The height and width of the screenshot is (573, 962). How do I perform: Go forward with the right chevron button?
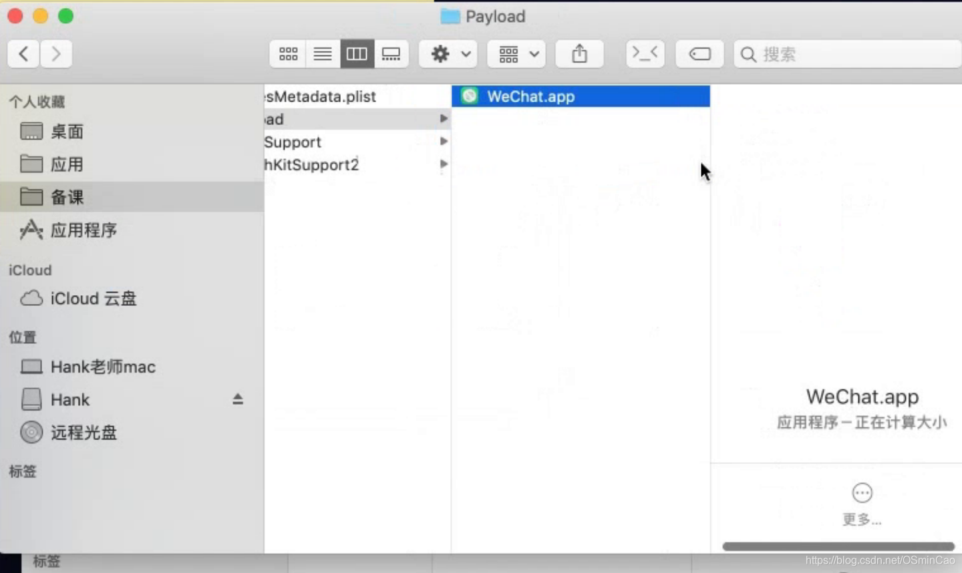56,54
